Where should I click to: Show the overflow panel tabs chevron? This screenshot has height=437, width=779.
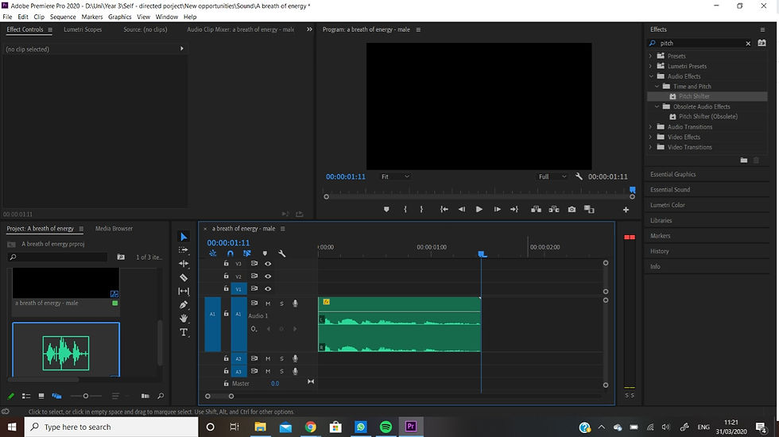coord(309,29)
